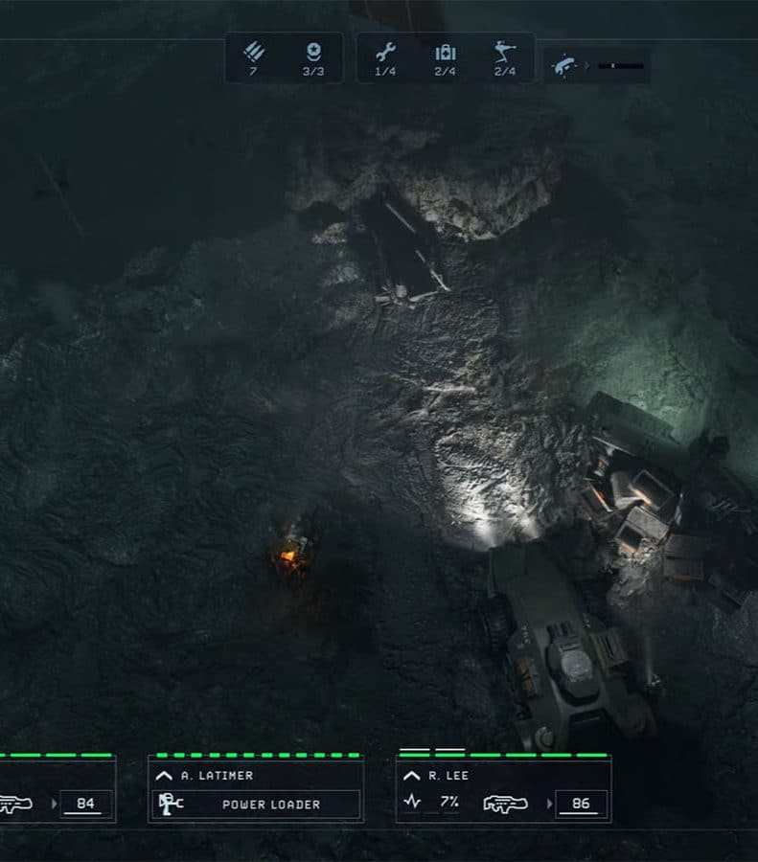Image resolution: width=758 pixels, height=862 pixels.
Task: Click the kicking marine icon showing 2/4
Action: (x=504, y=53)
